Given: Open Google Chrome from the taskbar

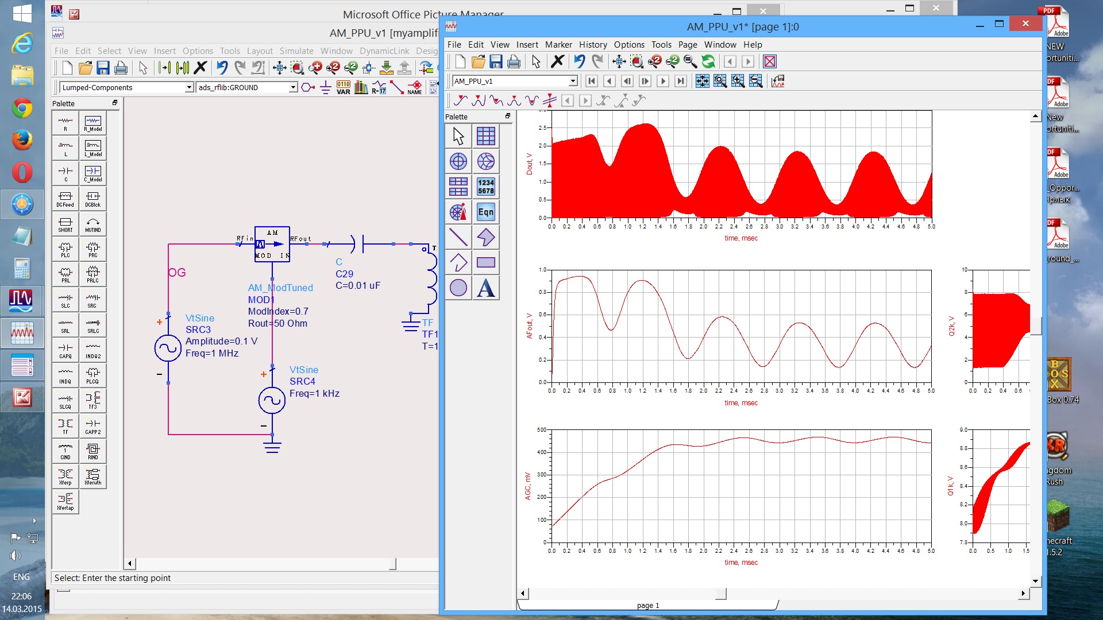Looking at the screenshot, I should click(x=22, y=107).
